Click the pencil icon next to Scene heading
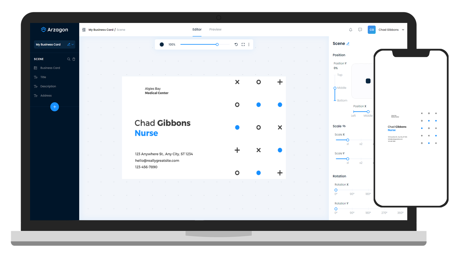This screenshot has width=454, height=259. coord(348,43)
